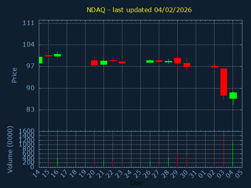Click the 111 price axis label
The image size is (251, 188).
[x=29, y=23]
